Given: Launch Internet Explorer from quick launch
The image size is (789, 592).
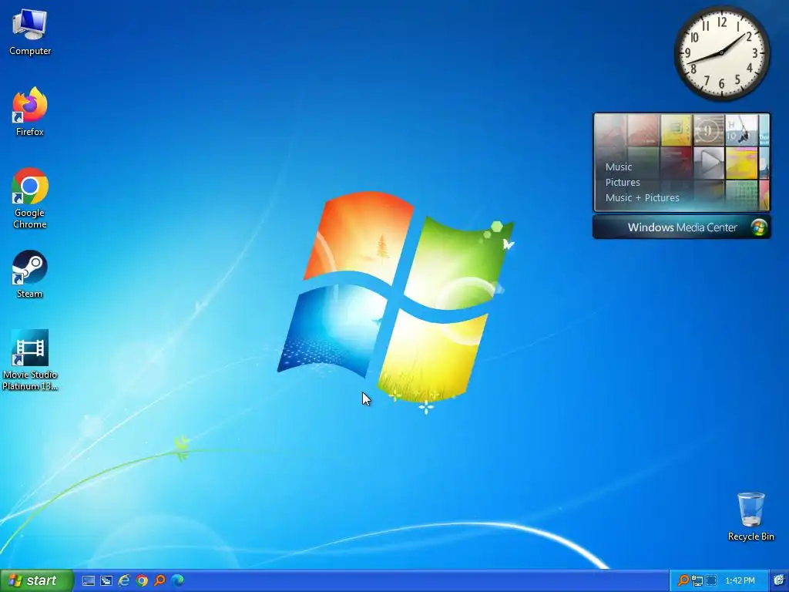Looking at the screenshot, I should [x=124, y=580].
